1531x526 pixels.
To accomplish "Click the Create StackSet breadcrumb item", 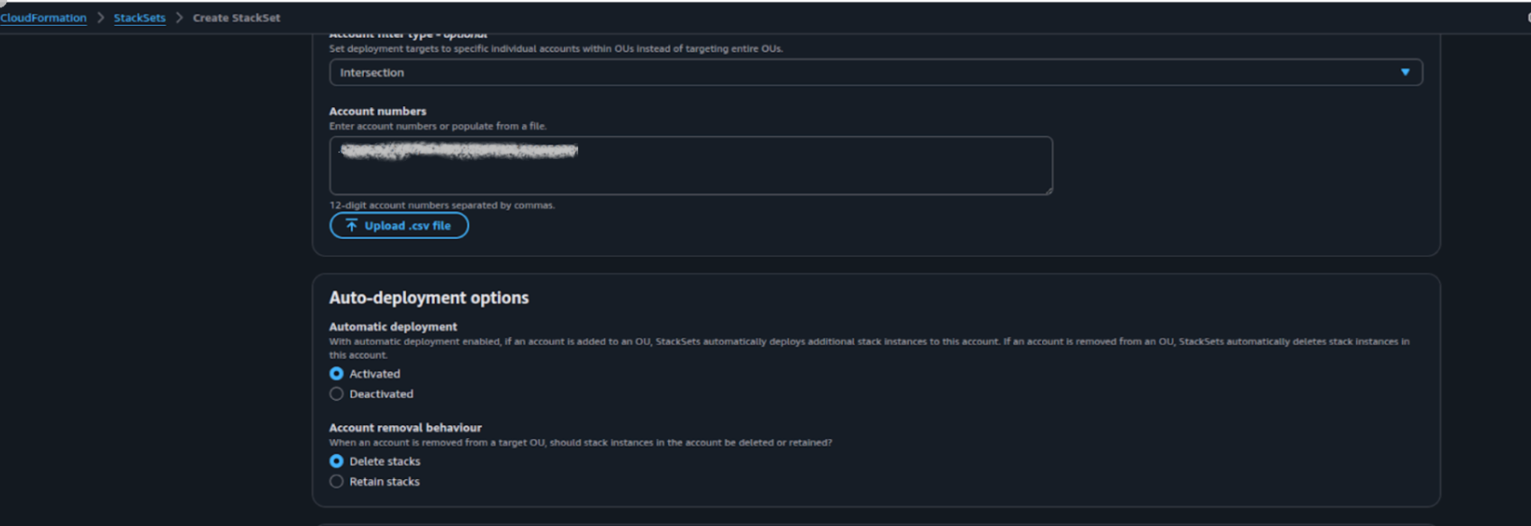I will [236, 18].
